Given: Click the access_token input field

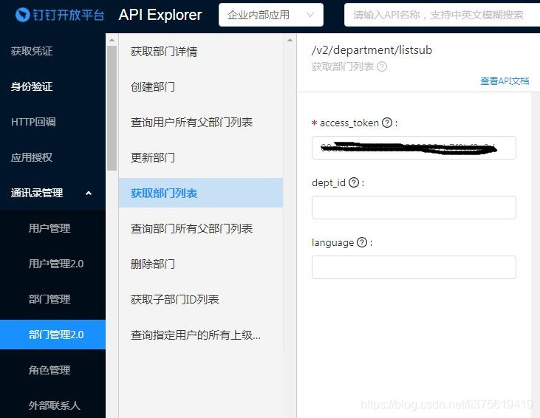Looking at the screenshot, I should [414, 148].
